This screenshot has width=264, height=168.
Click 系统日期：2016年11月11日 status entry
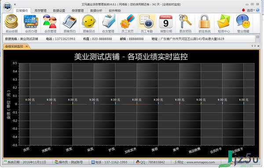[27, 162]
